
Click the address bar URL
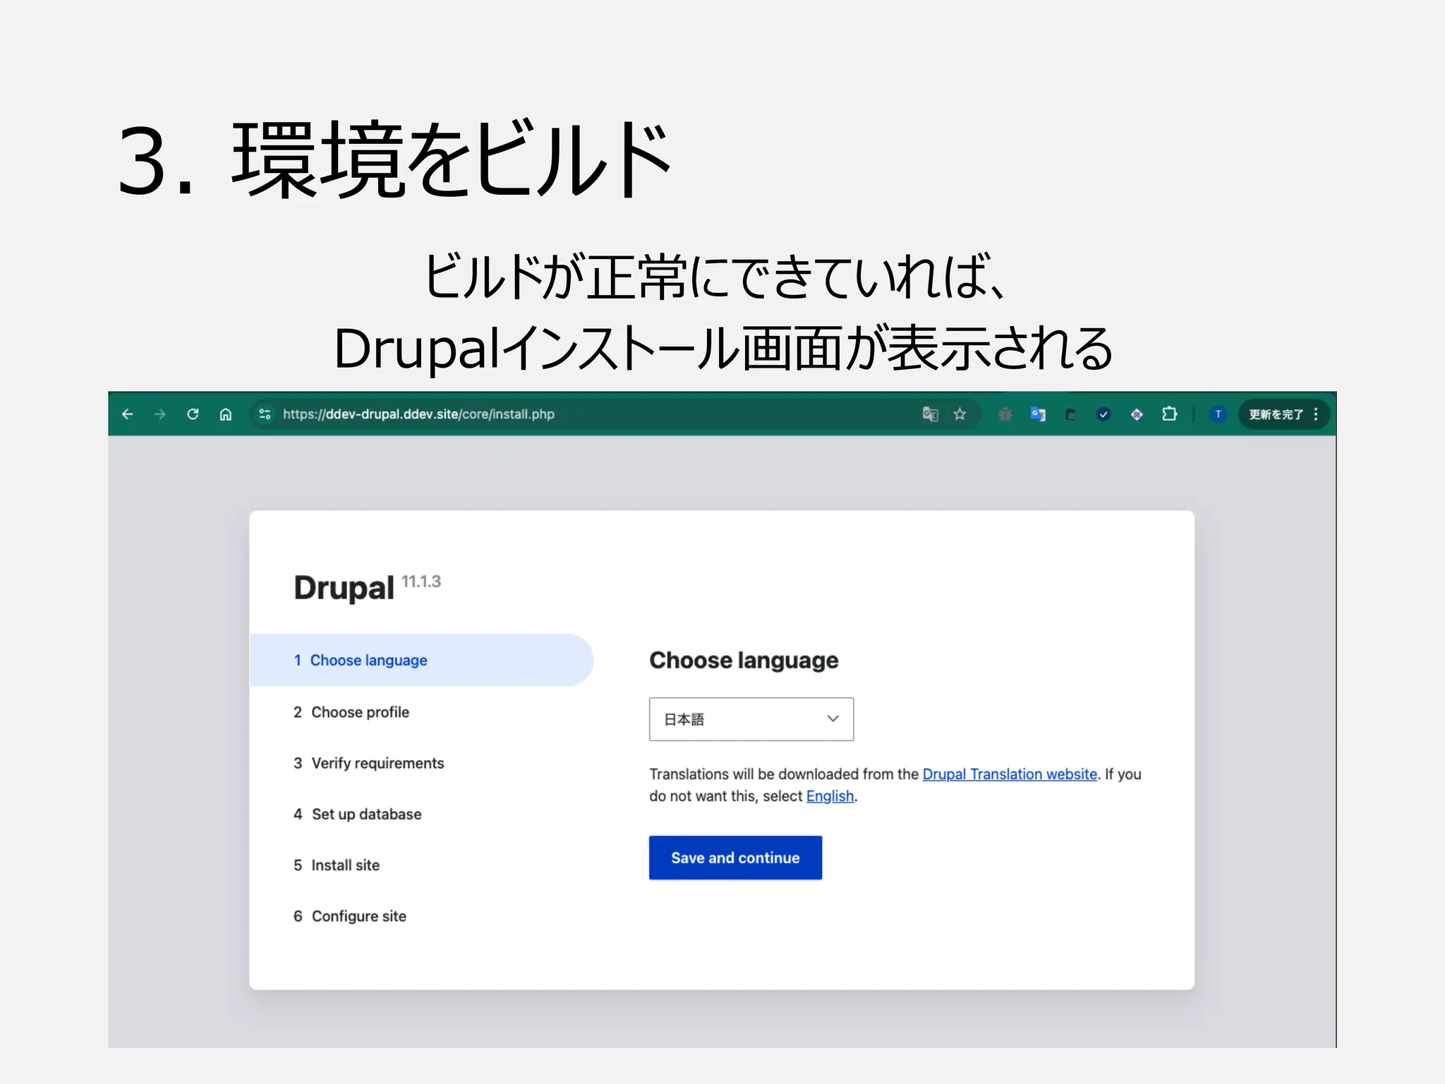pyautogui.click(x=418, y=414)
